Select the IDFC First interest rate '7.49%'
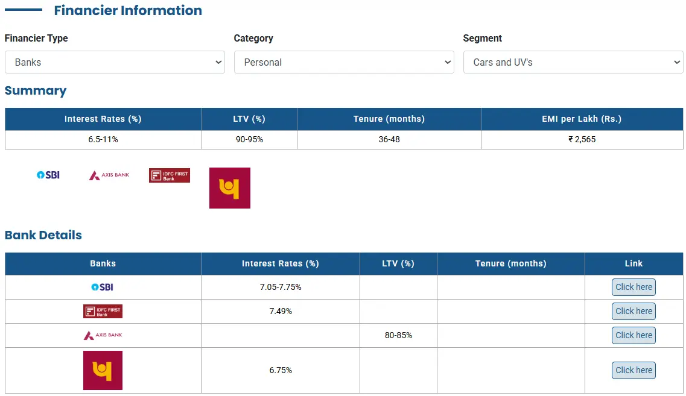Screen dimensions: 686x396 point(281,311)
